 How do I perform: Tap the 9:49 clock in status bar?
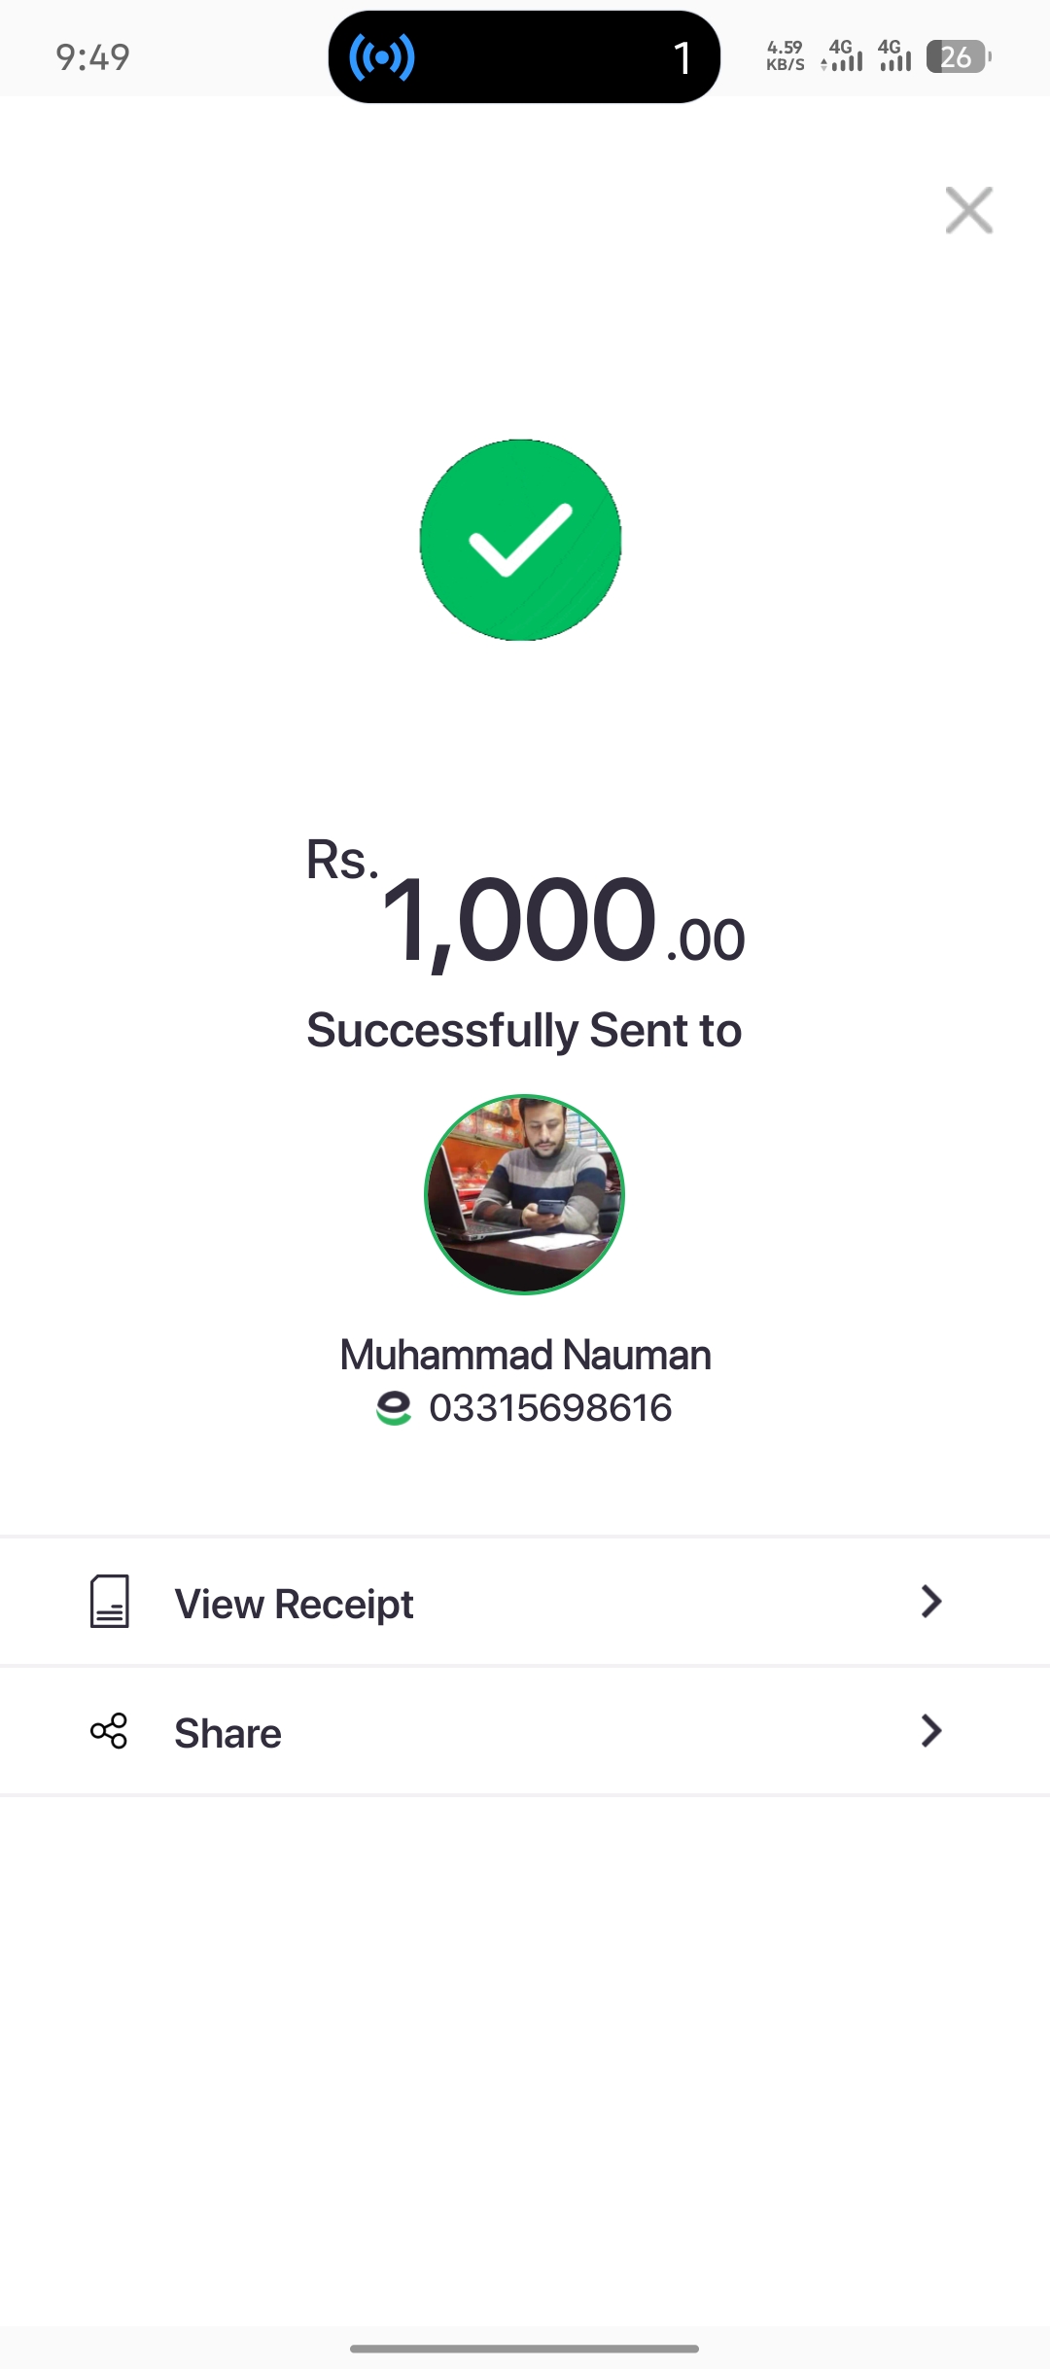point(93,57)
